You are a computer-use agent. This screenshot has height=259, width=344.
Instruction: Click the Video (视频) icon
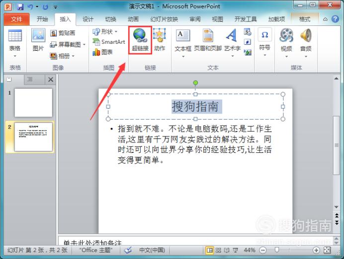[286, 35]
